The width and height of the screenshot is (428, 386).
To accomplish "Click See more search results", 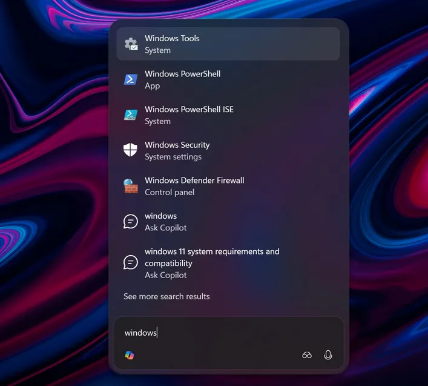I will (x=166, y=296).
